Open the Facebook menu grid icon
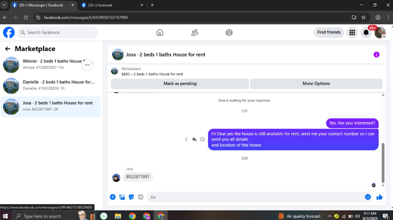393x220 pixels. pos(352,32)
